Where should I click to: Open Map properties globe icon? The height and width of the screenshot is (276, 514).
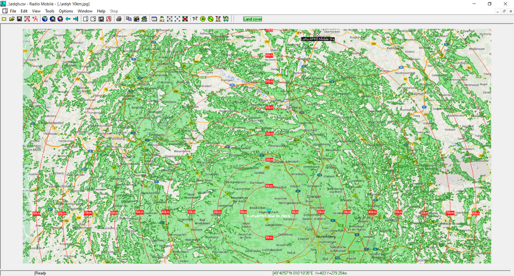point(45,19)
